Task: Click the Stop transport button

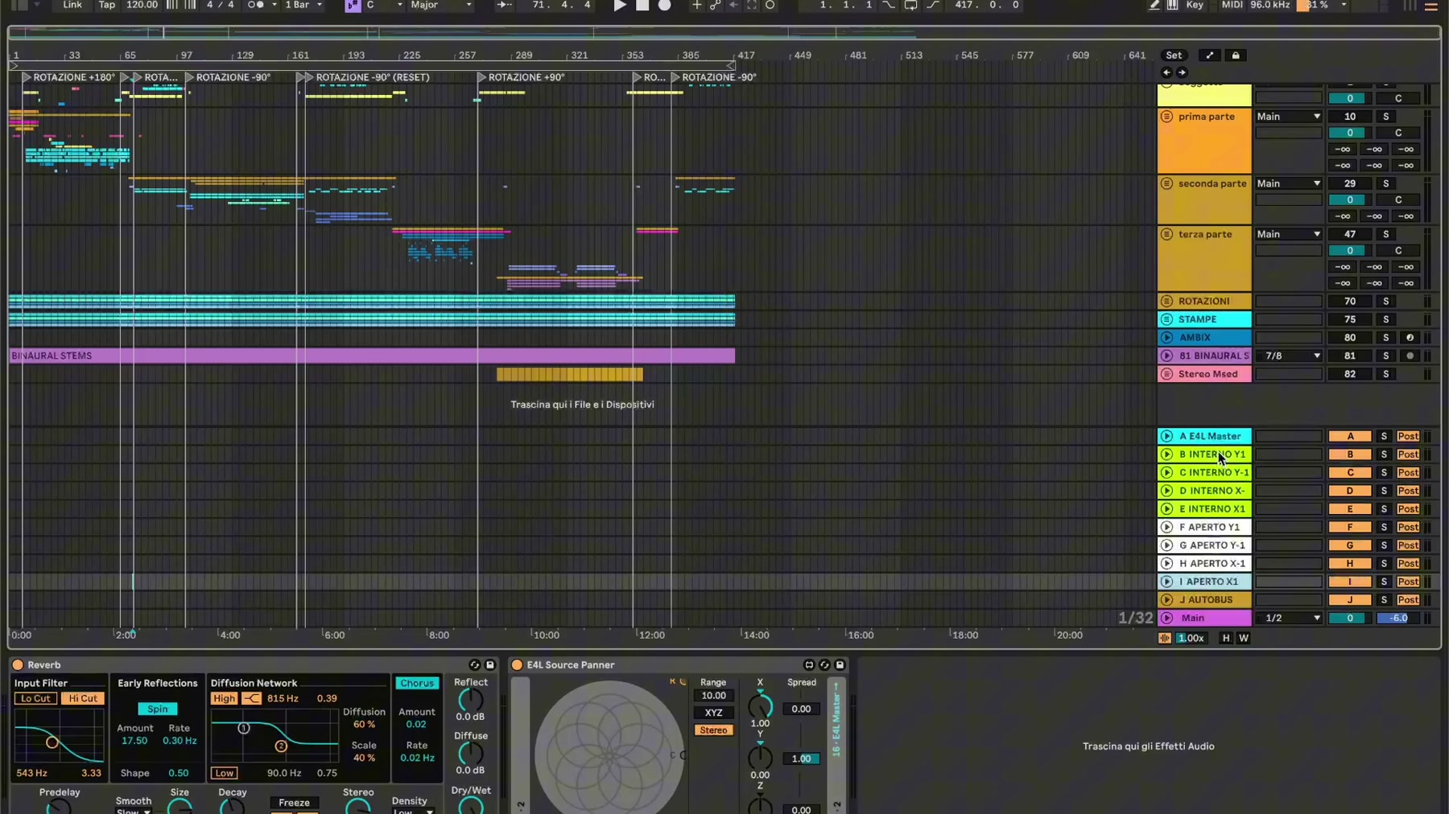Action: [x=642, y=6]
